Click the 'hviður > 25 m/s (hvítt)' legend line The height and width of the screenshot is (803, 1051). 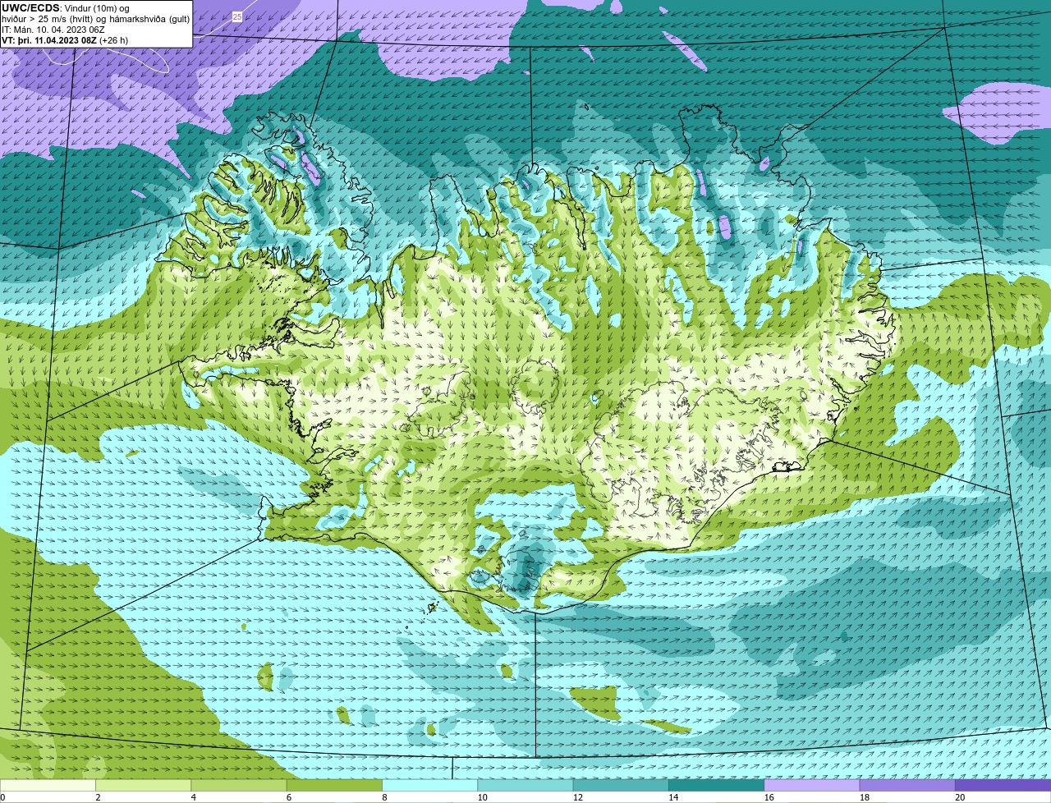coord(49,19)
